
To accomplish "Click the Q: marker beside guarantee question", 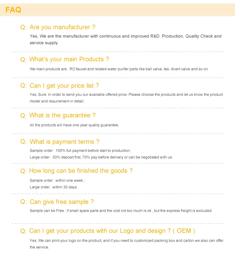I will (24, 116).
